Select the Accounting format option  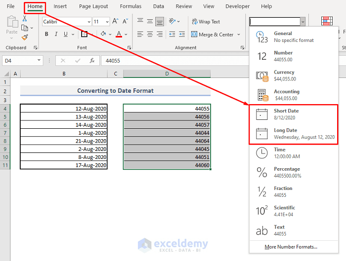point(294,95)
